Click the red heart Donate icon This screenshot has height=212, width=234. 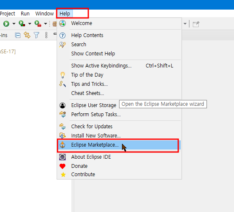62,166
